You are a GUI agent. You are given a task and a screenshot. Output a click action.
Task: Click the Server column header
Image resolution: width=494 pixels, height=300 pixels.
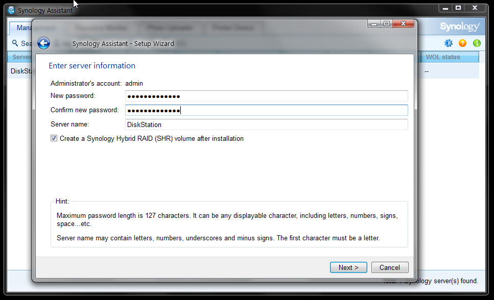pos(19,57)
